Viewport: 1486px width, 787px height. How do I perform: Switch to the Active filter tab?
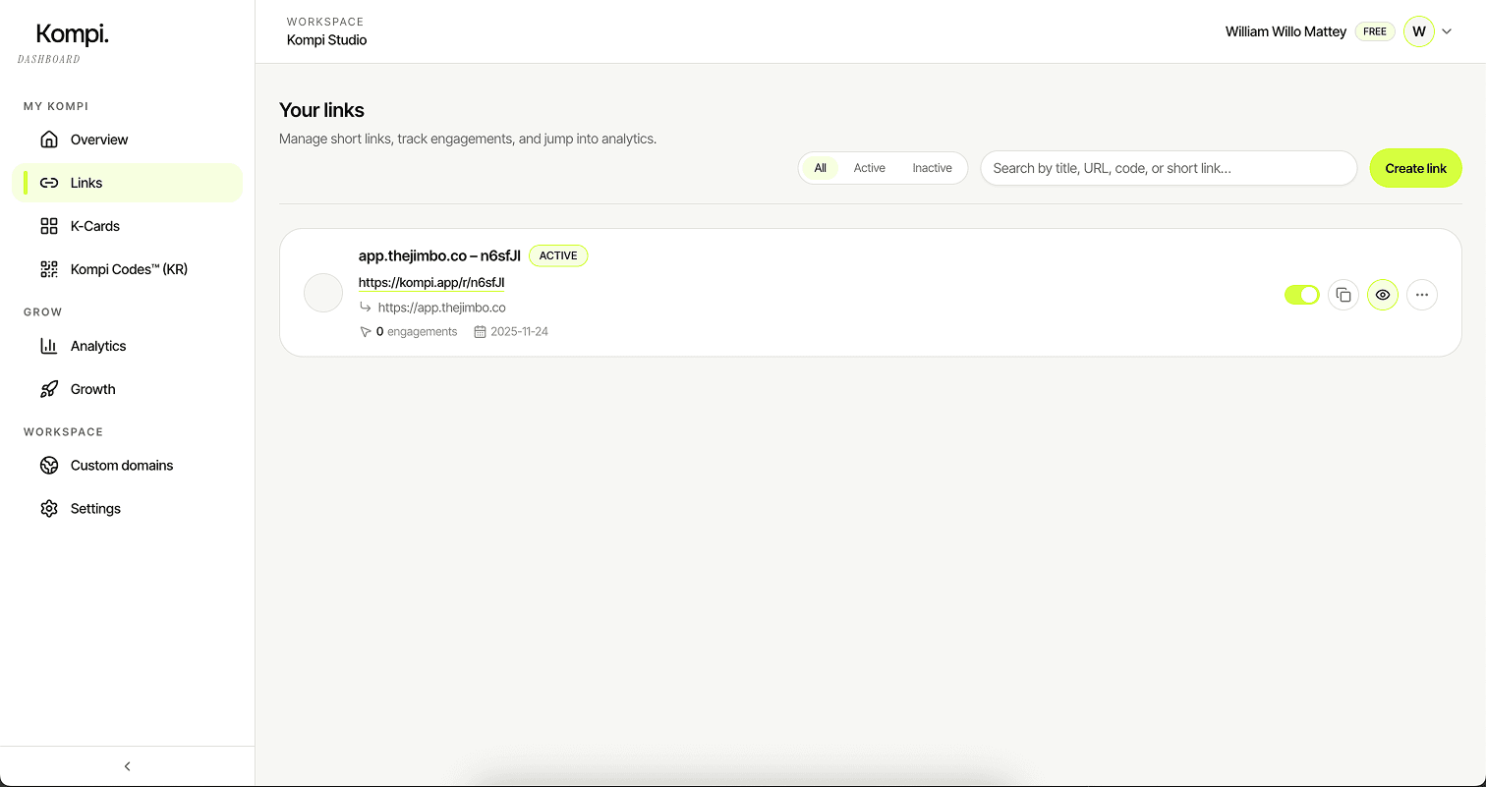pyautogui.click(x=869, y=168)
